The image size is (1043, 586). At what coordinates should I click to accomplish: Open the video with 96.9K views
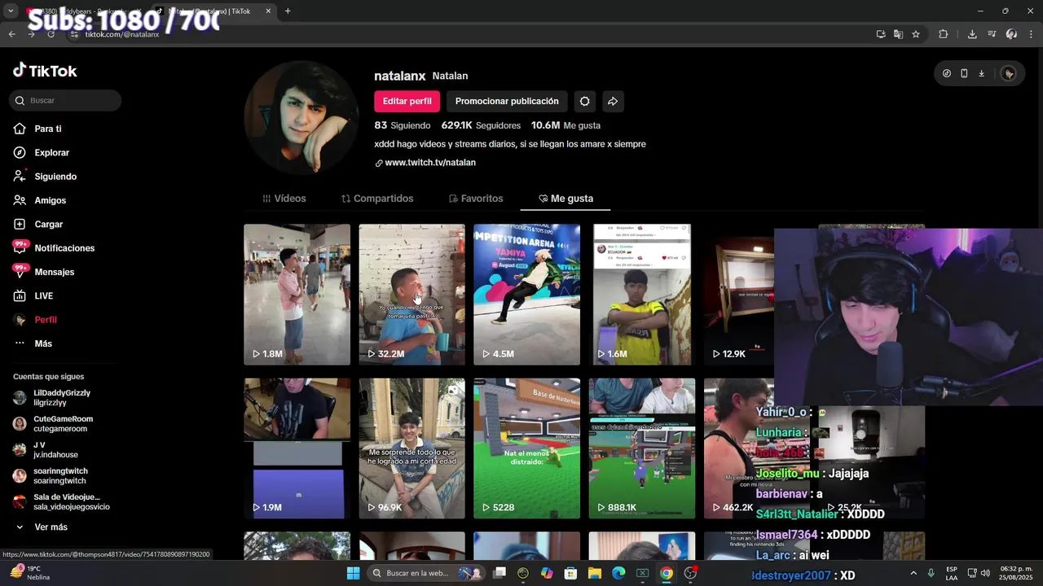[411, 448]
